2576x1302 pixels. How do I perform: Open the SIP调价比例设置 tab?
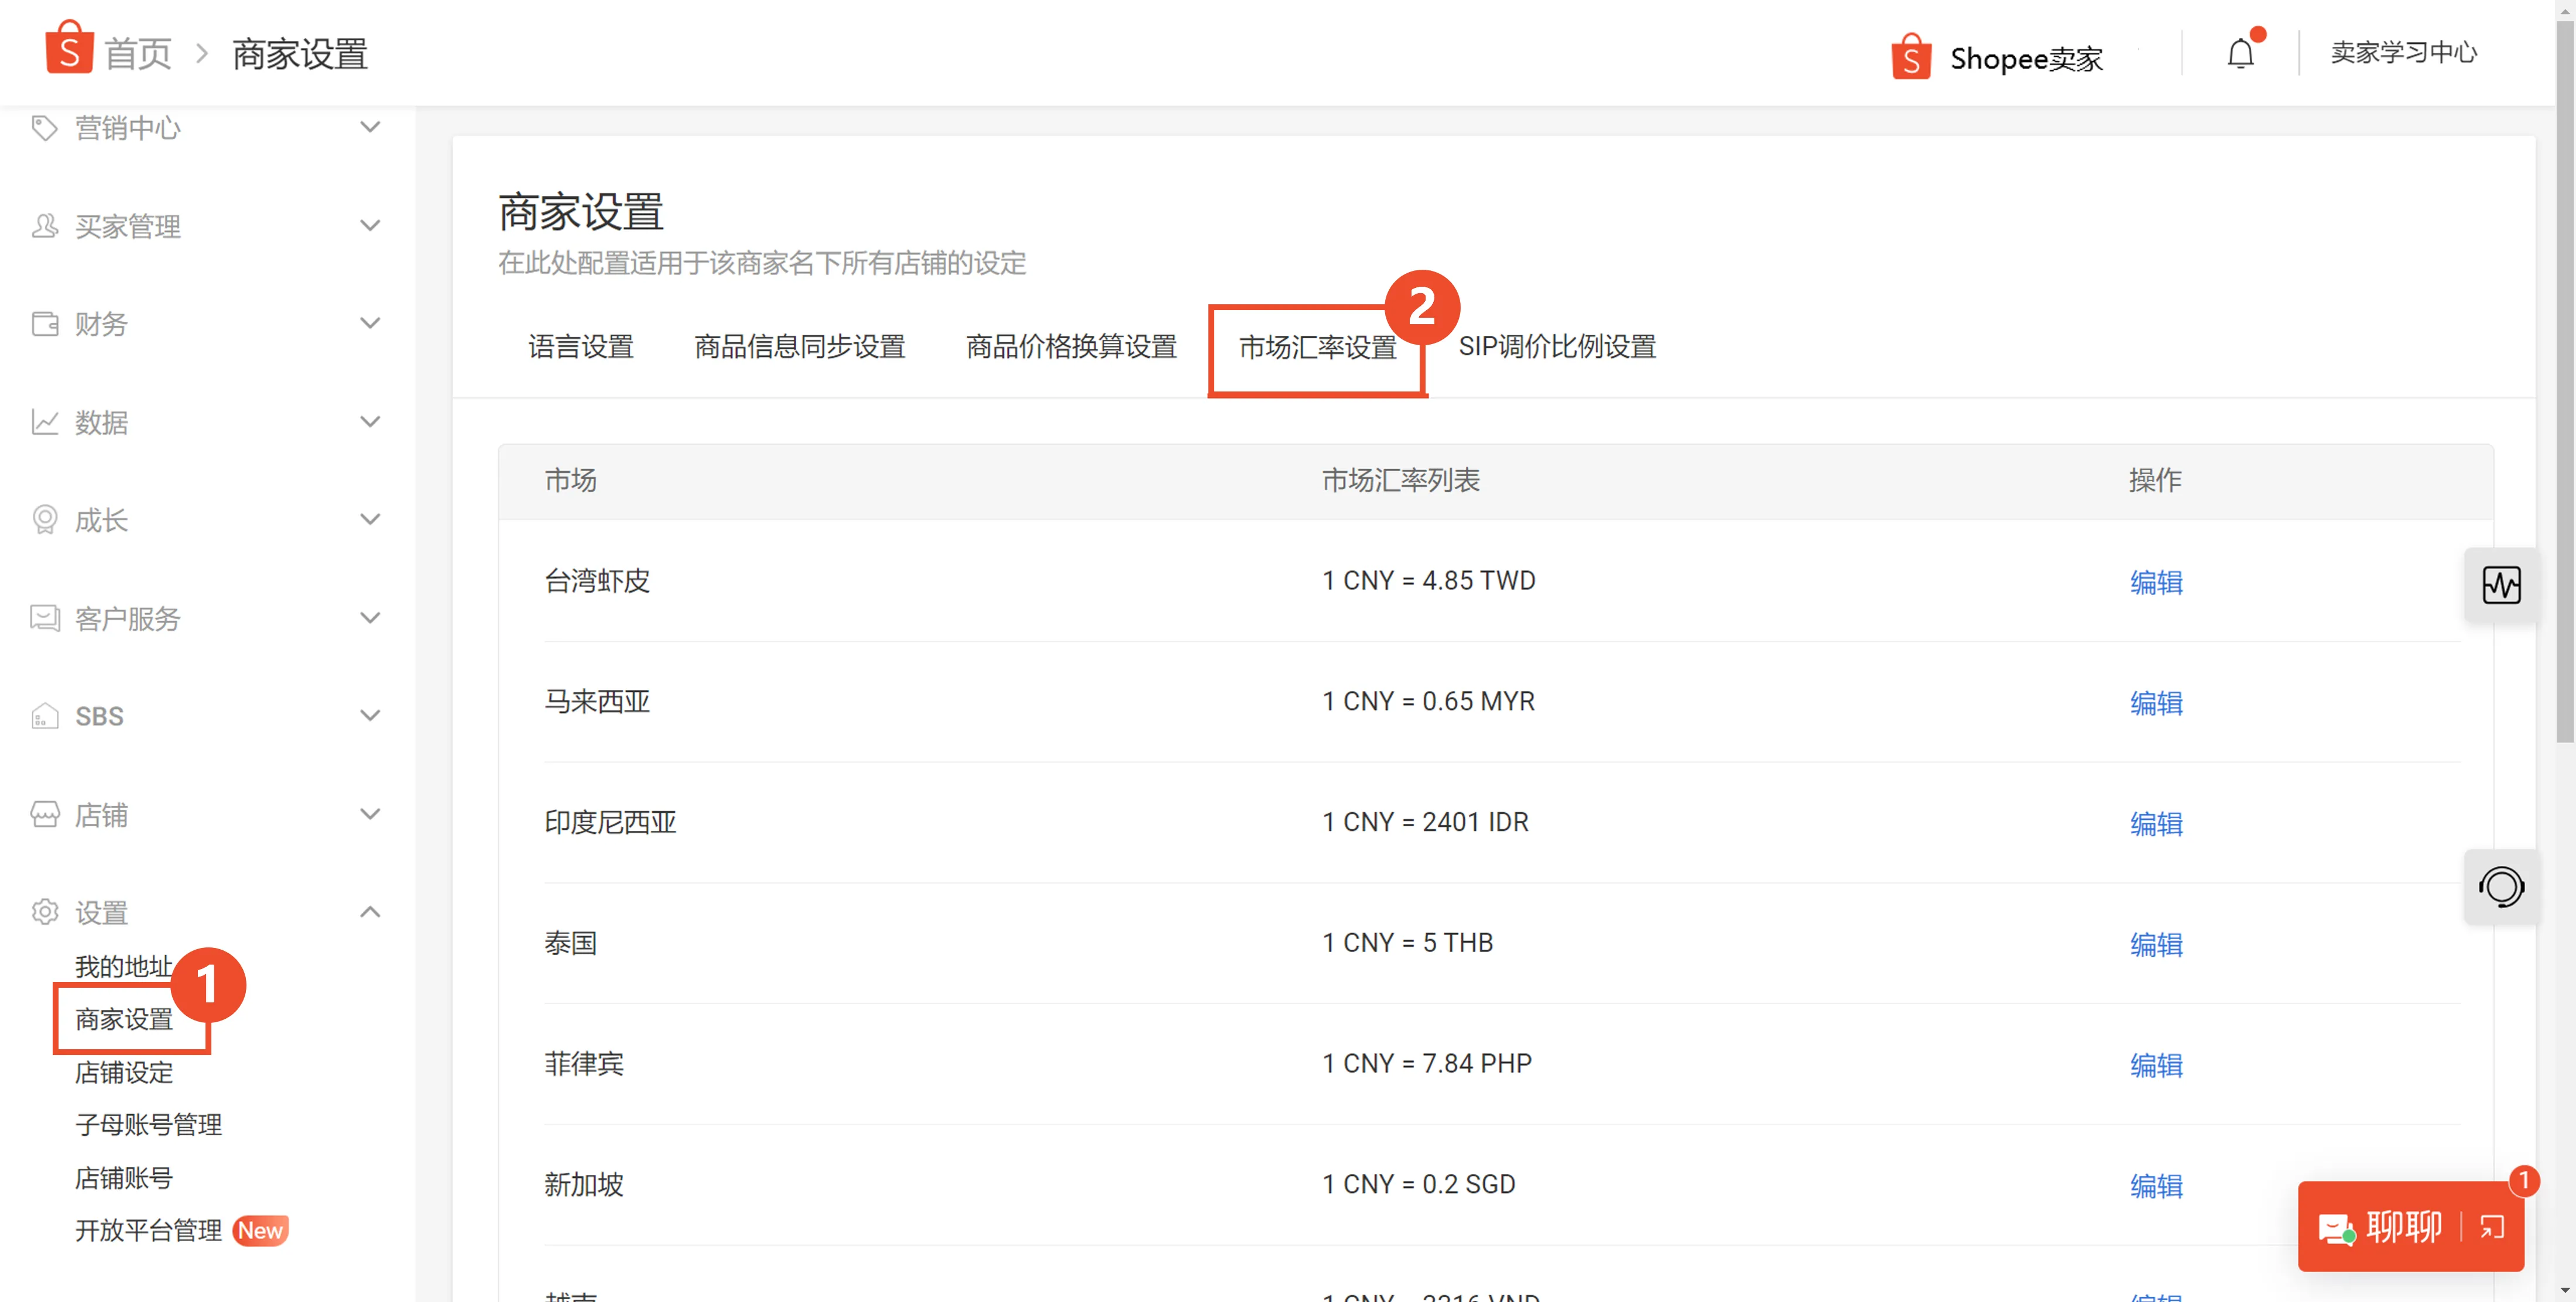tap(1557, 347)
